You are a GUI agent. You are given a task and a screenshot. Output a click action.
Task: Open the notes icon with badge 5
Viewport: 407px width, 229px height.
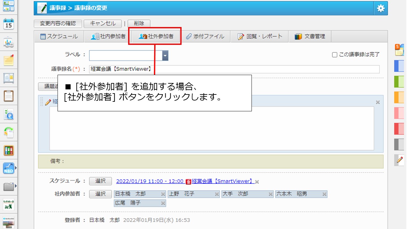[399, 50]
